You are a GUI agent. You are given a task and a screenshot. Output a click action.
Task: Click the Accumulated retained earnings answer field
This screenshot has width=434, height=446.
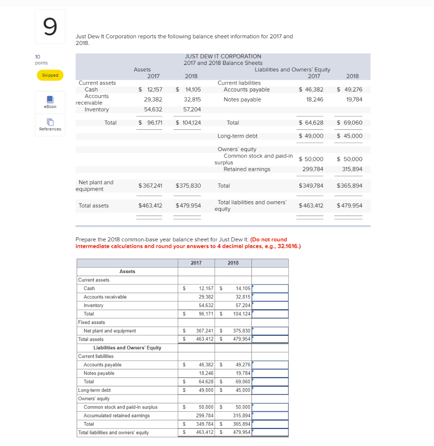[270, 416]
